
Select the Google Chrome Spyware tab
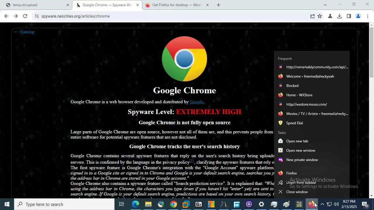(x=107, y=5)
